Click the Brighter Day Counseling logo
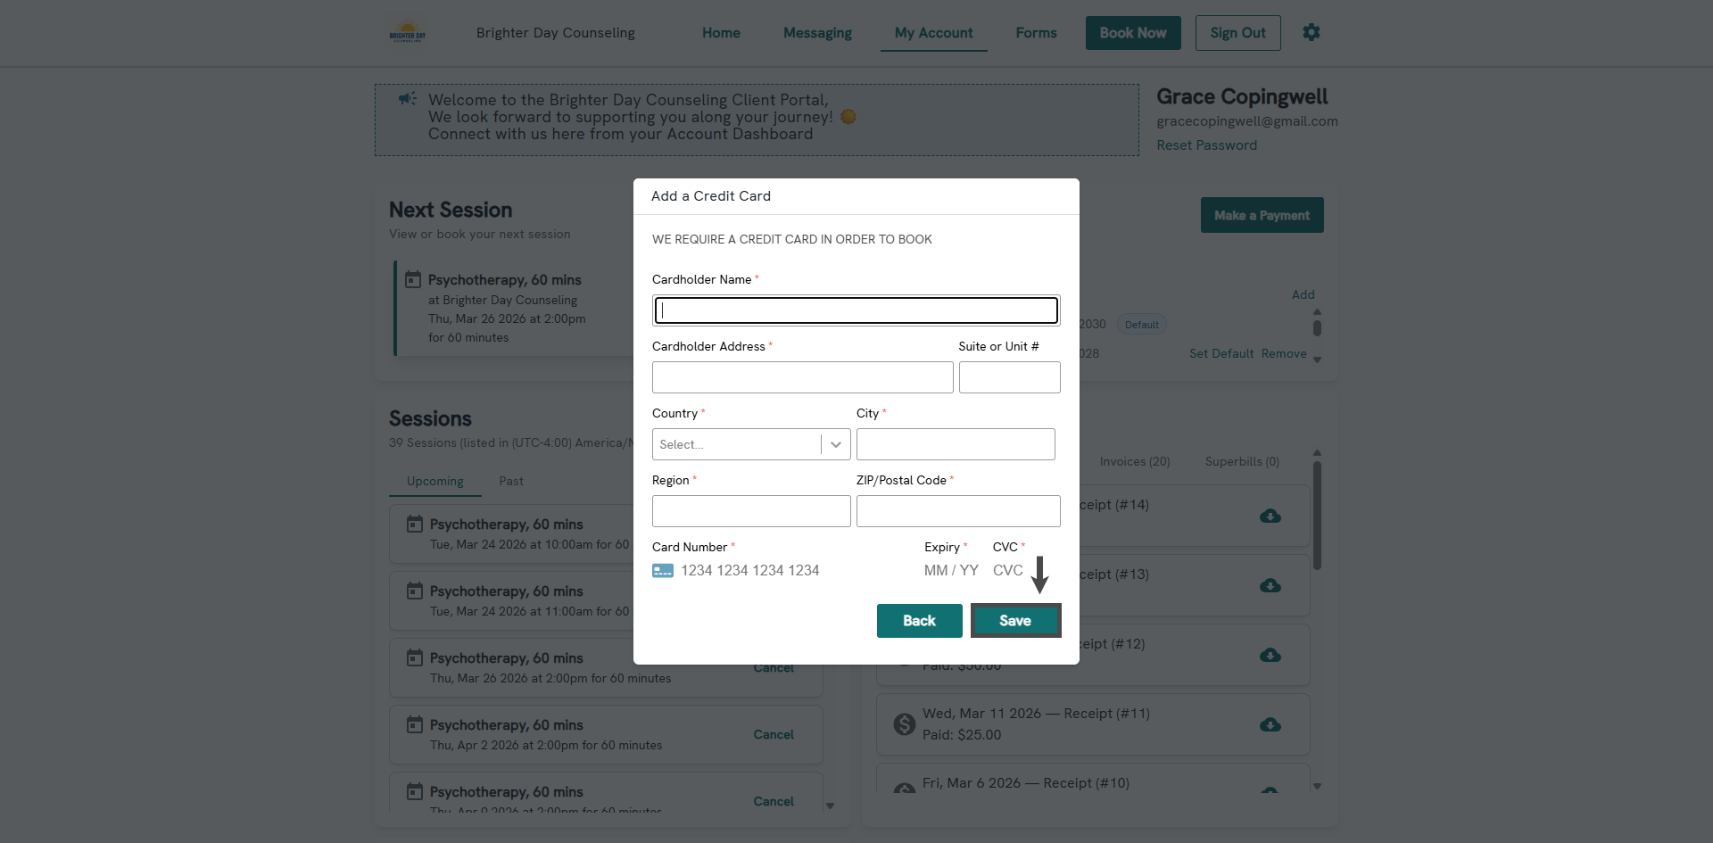This screenshot has height=843, width=1713. coord(408,33)
